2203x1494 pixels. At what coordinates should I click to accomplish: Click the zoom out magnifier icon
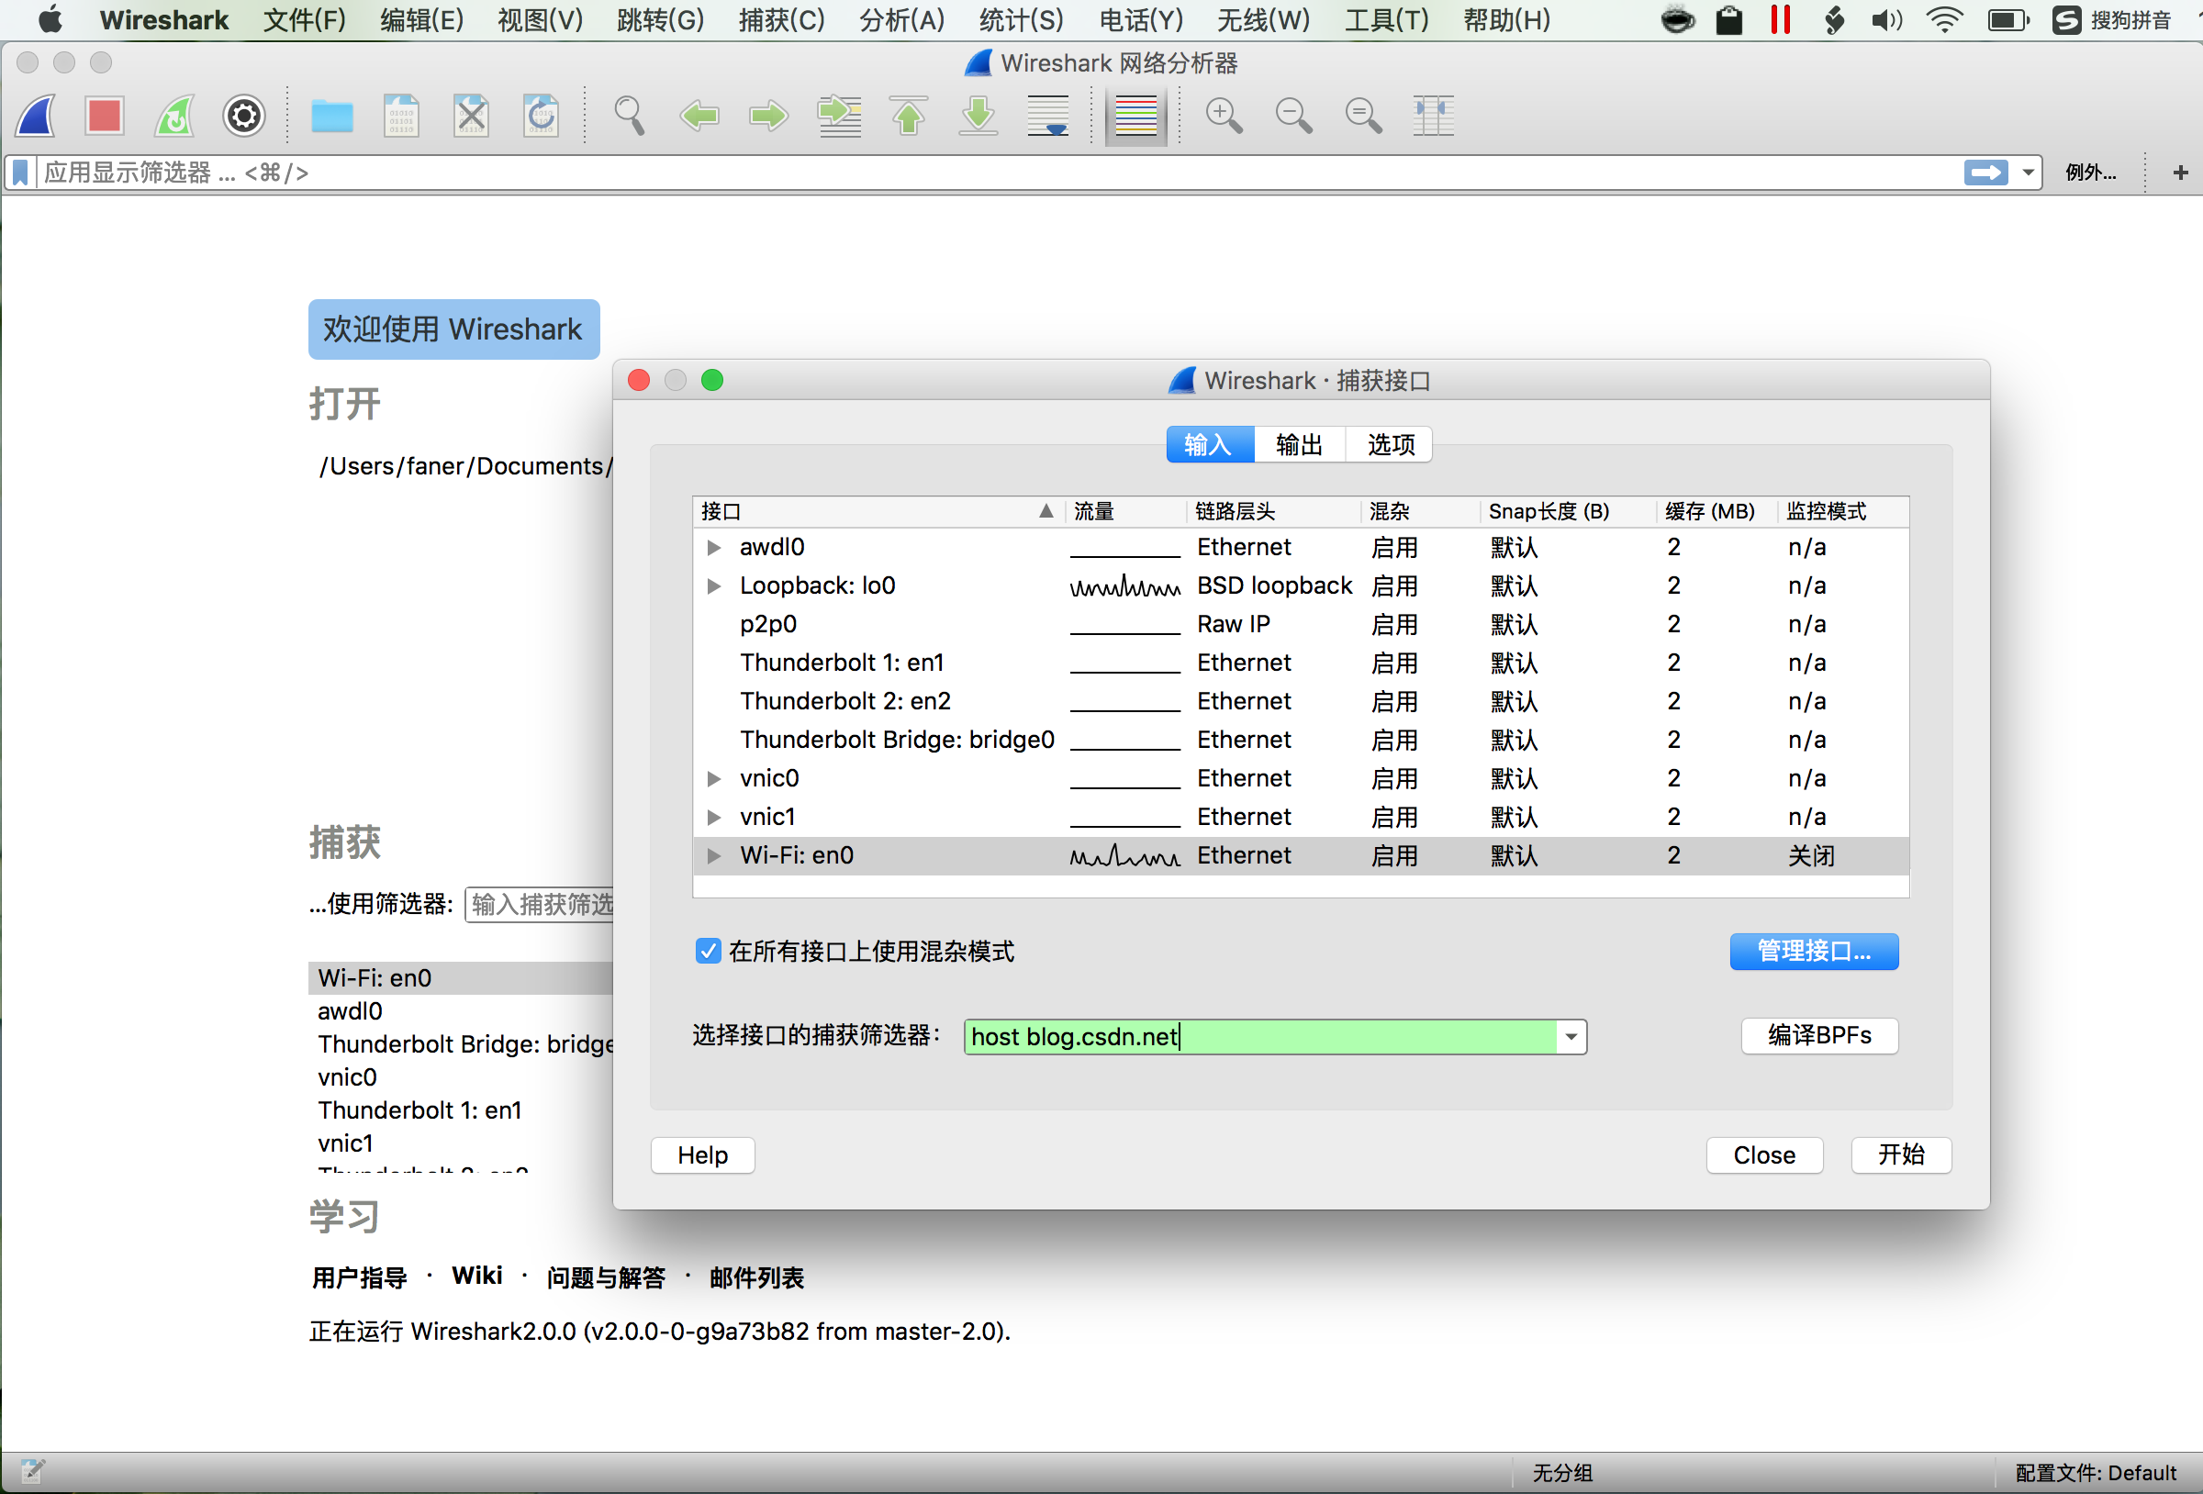(x=1294, y=116)
